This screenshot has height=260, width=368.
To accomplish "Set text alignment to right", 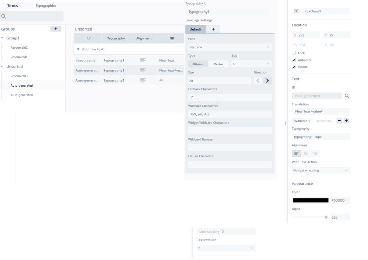I will [x=315, y=153].
